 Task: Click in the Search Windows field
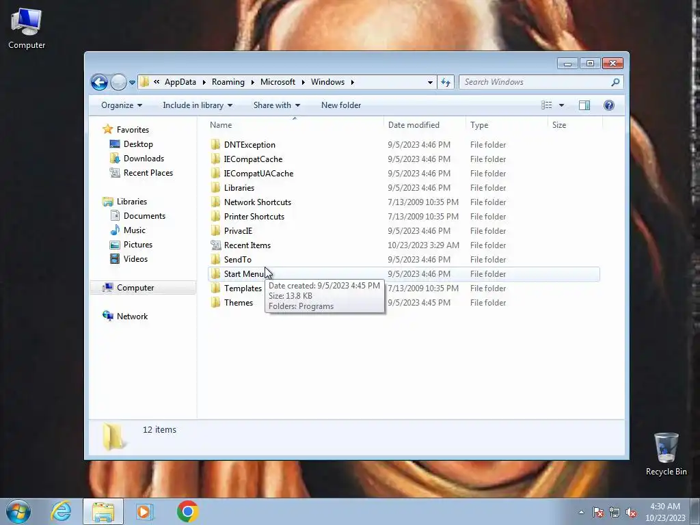[x=541, y=82]
